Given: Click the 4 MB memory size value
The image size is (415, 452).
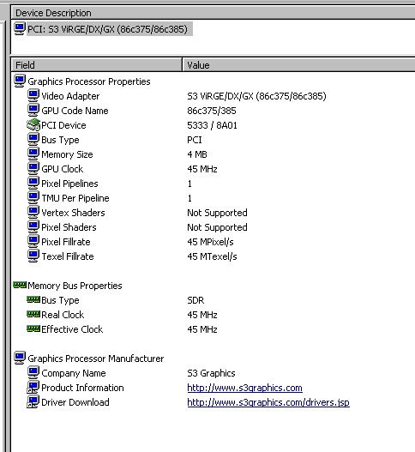Looking at the screenshot, I should (197, 154).
